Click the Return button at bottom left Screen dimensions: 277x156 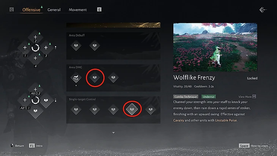tap(17, 146)
